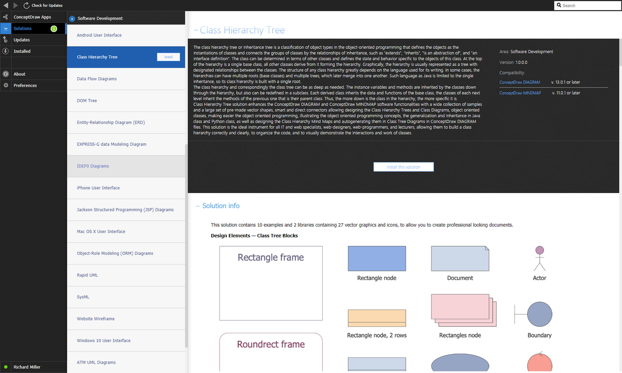
Task: Click the About info icon
Action: click(5, 74)
